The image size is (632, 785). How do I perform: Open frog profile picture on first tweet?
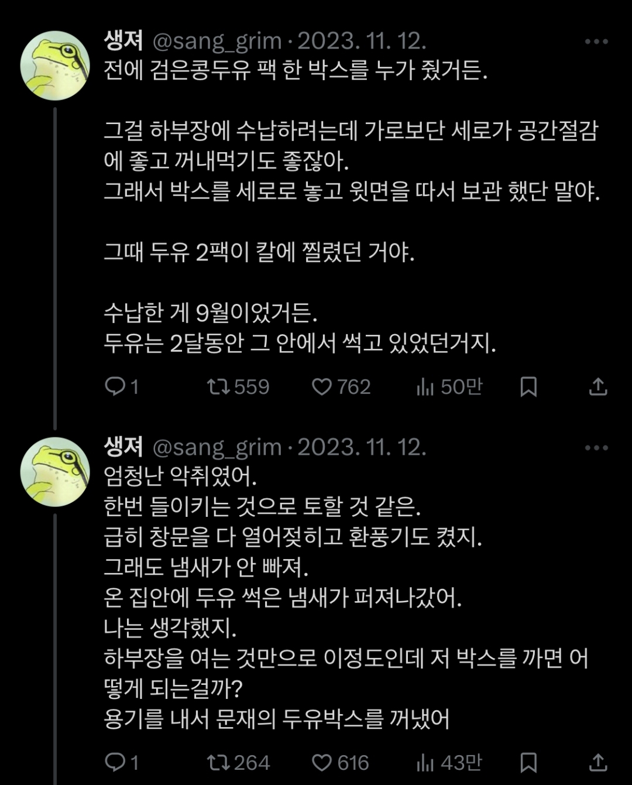click(55, 66)
